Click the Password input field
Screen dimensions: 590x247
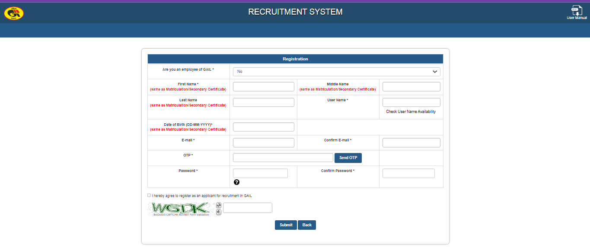pos(260,173)
